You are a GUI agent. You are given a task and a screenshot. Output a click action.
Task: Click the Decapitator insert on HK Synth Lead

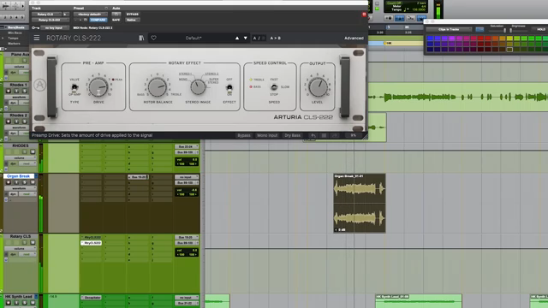(x=92, y=298)
